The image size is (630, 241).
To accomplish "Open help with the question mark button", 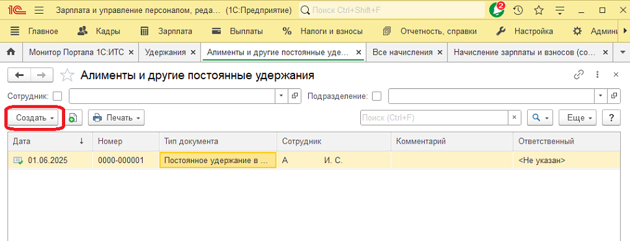I will pos(612,118).
